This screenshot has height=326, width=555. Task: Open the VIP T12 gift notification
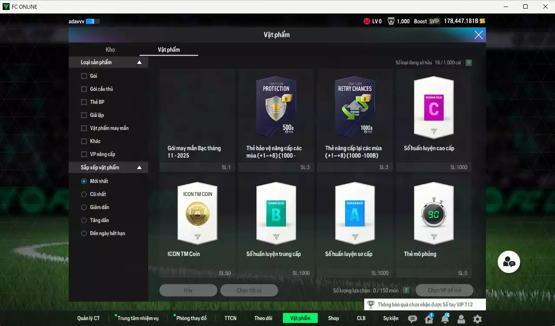[425, 305]
